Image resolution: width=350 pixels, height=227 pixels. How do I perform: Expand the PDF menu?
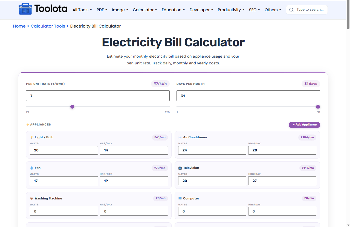tap(102, 10)
